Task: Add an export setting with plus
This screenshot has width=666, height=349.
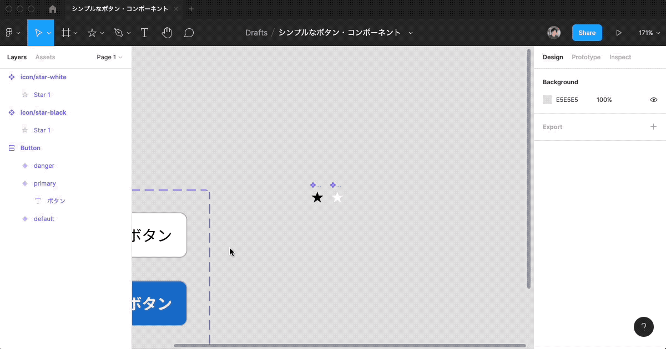Action: point(653,127)
